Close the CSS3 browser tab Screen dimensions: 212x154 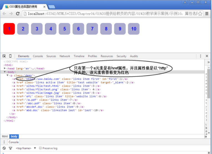44,7
